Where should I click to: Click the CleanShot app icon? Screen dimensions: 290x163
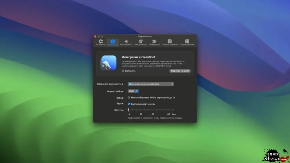108,63
